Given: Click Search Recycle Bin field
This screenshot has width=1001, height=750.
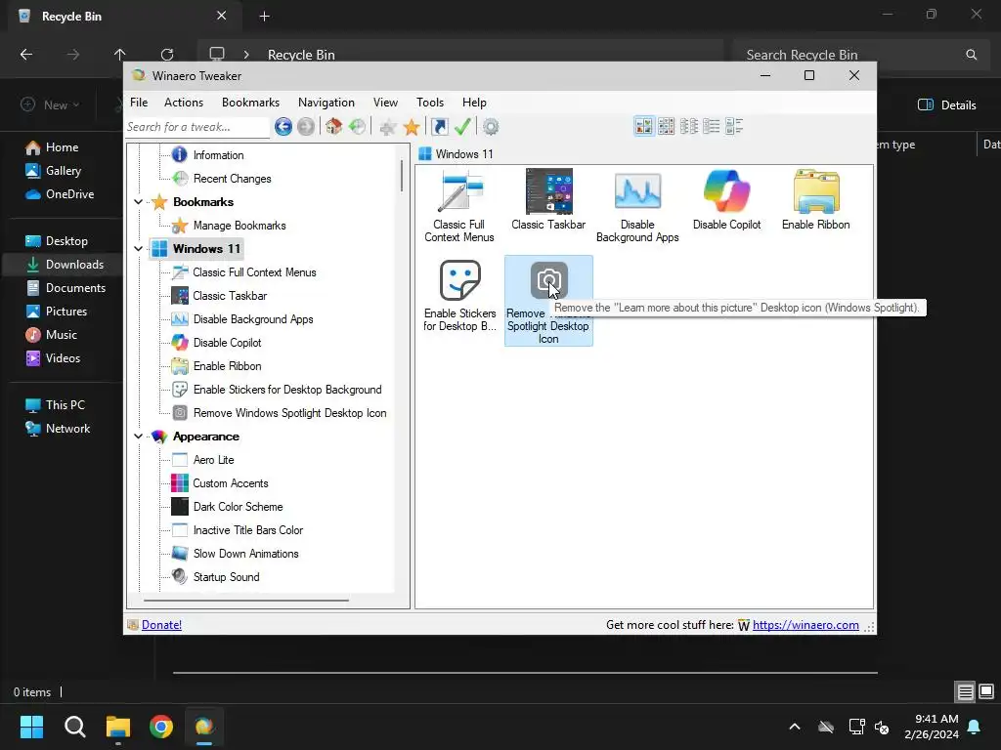Looking at the screenshot, I should [859, 55].
